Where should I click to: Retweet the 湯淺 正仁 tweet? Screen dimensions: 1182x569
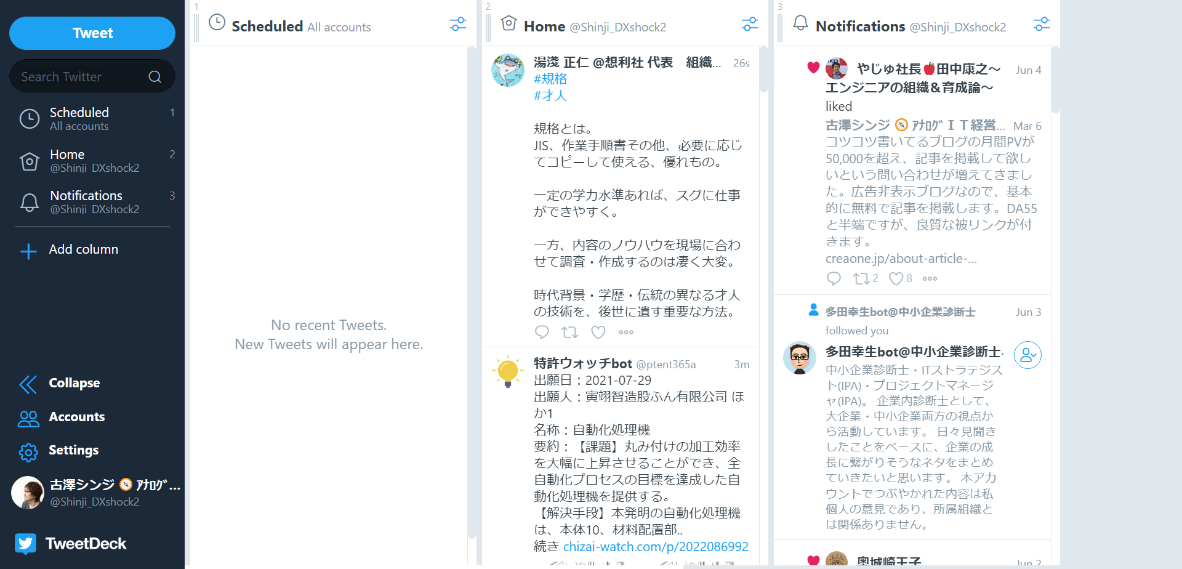pyautogui.click(x=570, y=333)
